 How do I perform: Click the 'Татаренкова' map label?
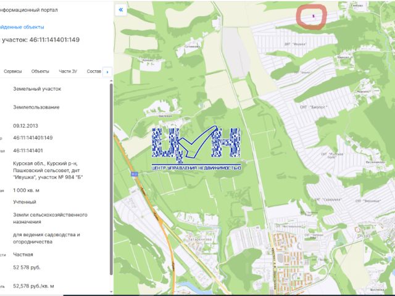pyautogui.click(x=200, y=239)
